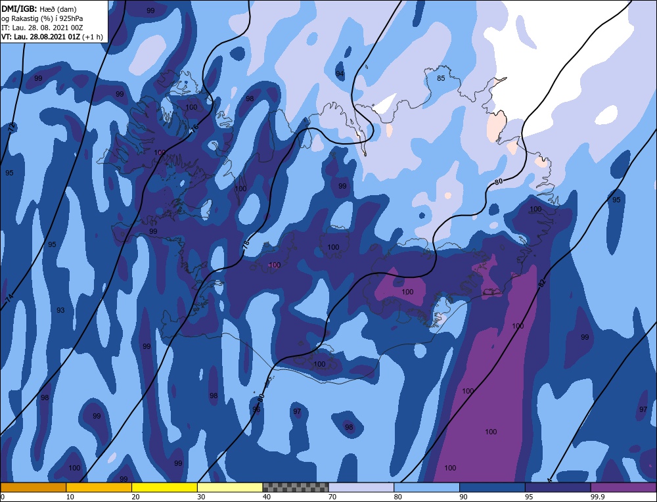Click the orange 10–20 legend swatch

point(99,488)
